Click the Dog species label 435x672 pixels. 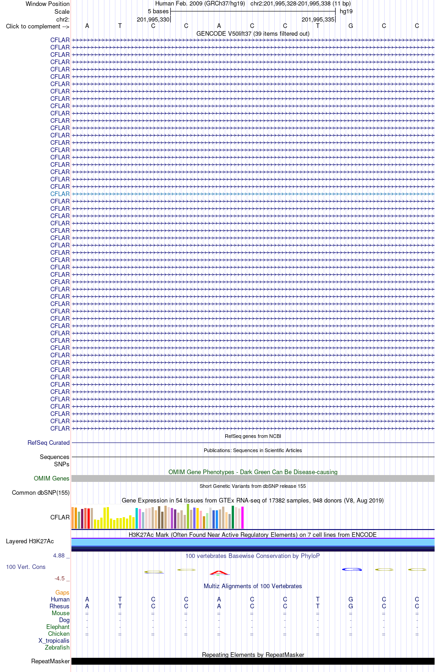click(65, 620)
